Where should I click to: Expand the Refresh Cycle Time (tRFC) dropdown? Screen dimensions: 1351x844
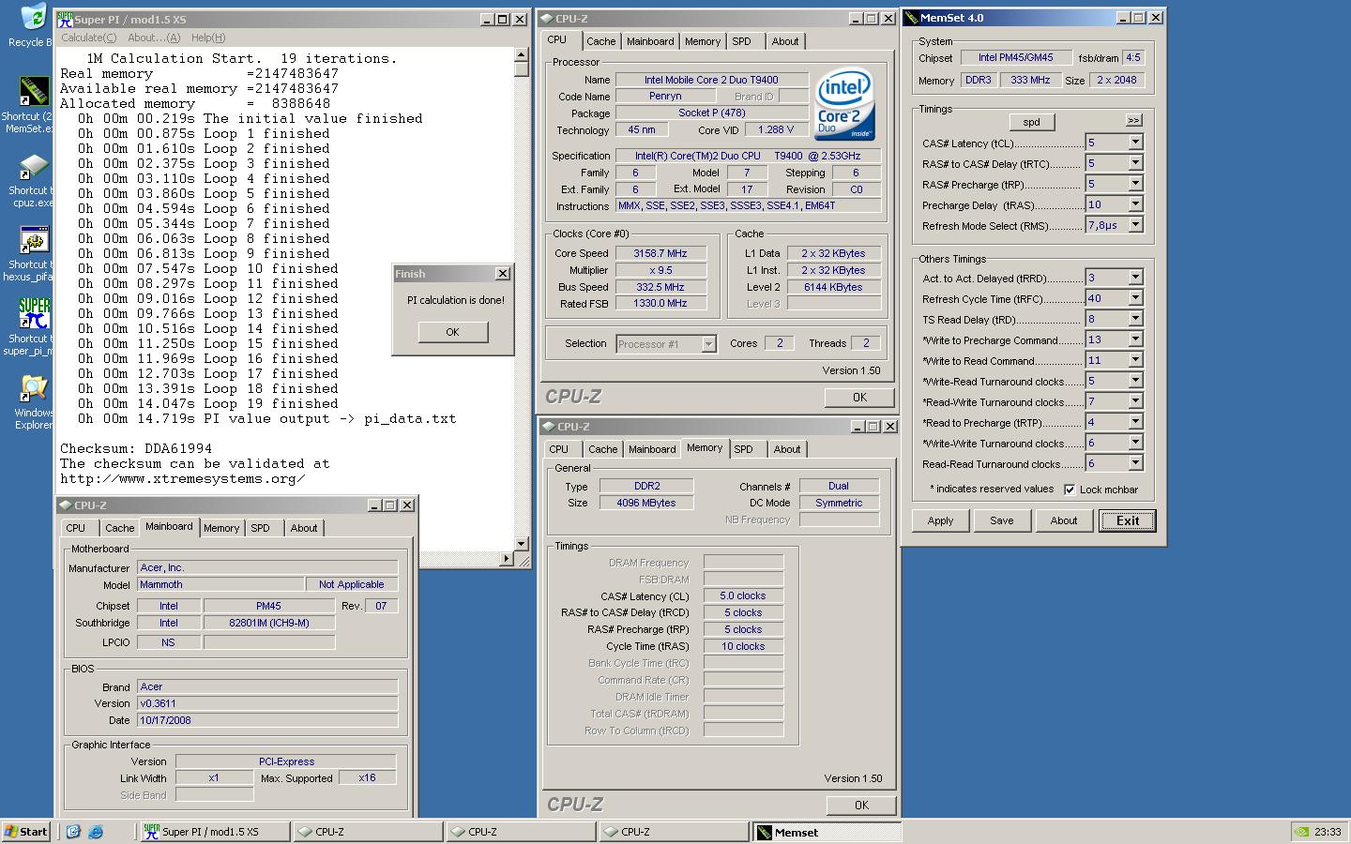pyautogui.click(x=1135, y=298)
